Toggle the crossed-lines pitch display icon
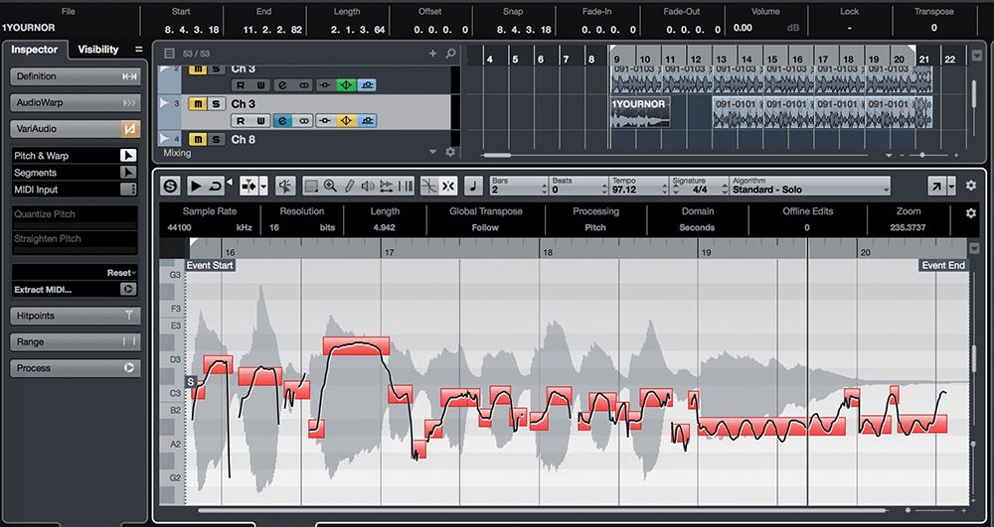The width and height of the screenshot is (994, 527). [x=429, y=186]
